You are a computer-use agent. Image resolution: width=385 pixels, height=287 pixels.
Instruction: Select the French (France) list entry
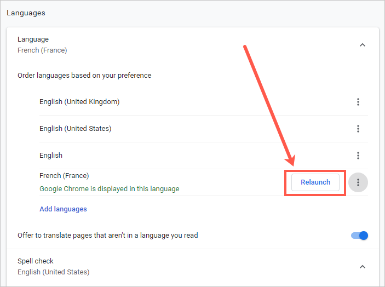pyautogui.click(x=64, y=176)
